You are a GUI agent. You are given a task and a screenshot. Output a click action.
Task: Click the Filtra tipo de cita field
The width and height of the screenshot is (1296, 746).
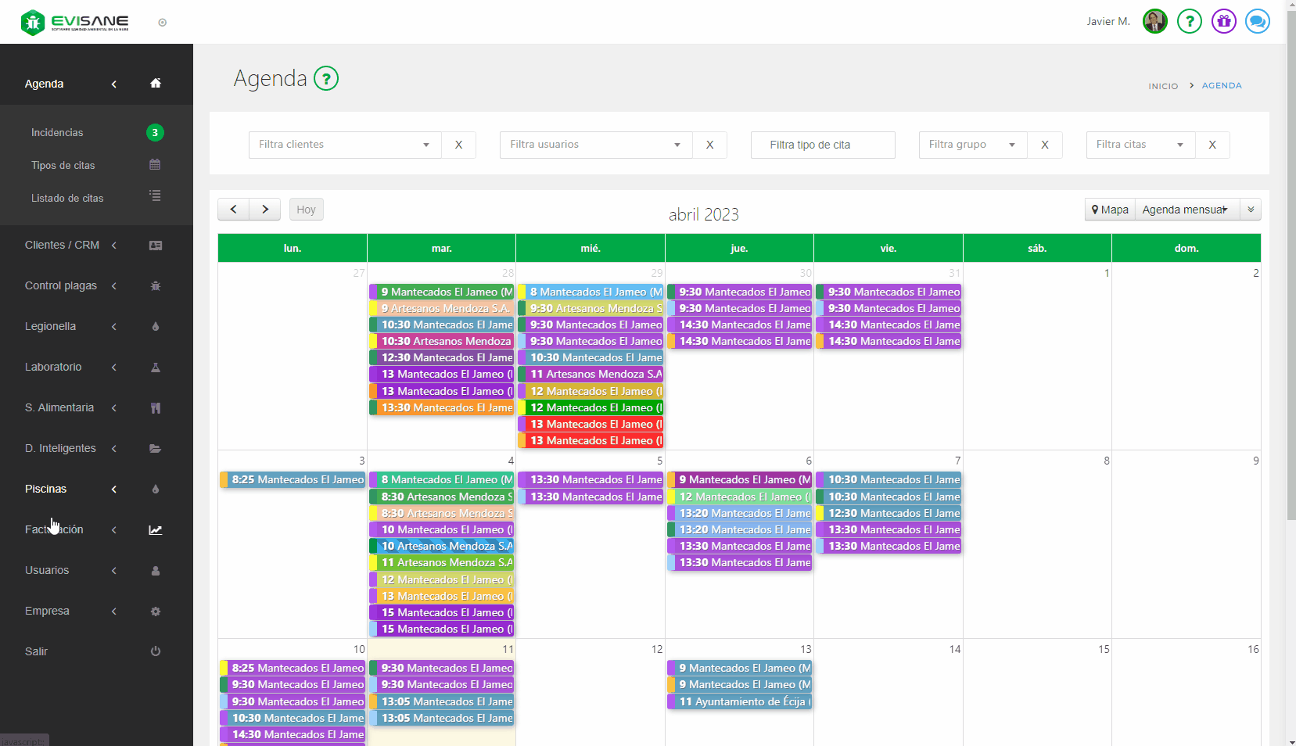tap(822, 145)
